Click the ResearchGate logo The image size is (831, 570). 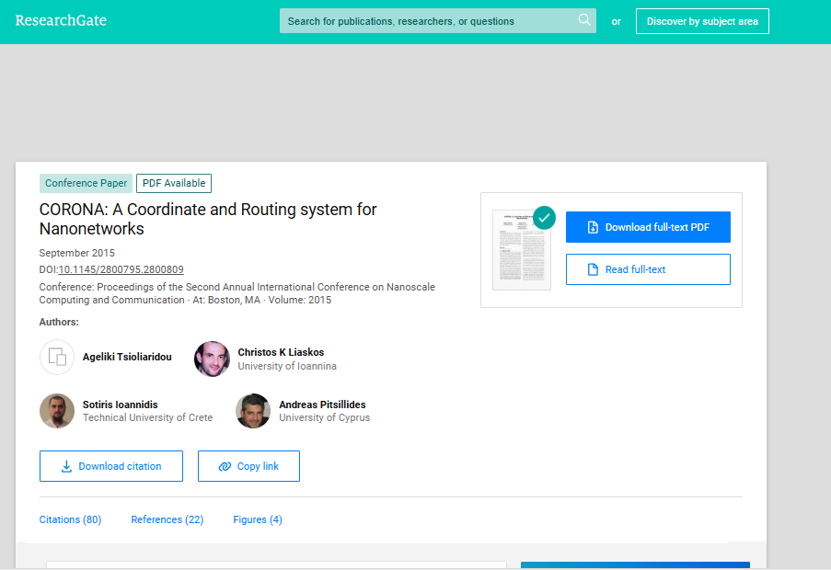pyautogui.click(x=61, y=20)
